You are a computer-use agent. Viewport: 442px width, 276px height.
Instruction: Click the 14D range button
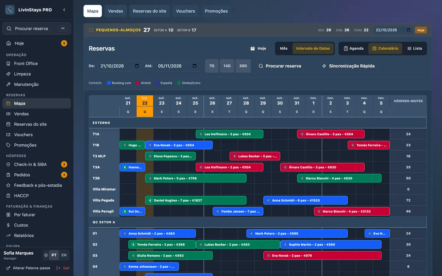click(227, 66)
